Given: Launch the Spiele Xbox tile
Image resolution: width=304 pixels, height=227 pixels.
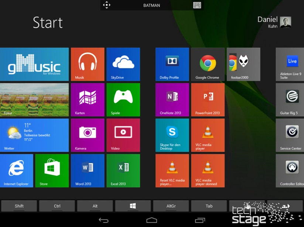Looking at the screenshot, I should [123, 100].
